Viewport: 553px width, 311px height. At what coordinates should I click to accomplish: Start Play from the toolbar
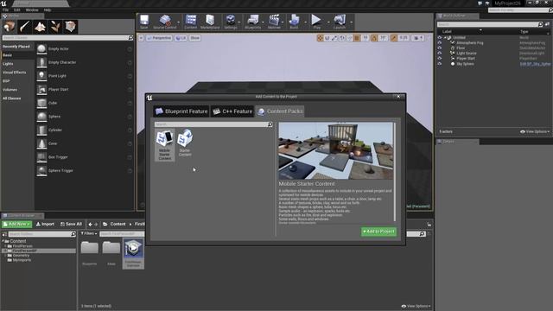point(316,21)
